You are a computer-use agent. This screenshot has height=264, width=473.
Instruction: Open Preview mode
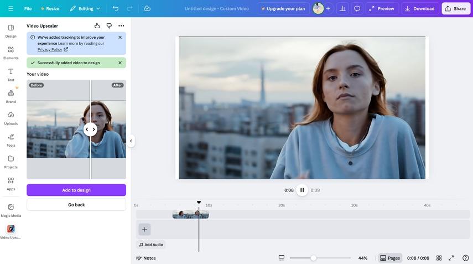pos(382,8)
